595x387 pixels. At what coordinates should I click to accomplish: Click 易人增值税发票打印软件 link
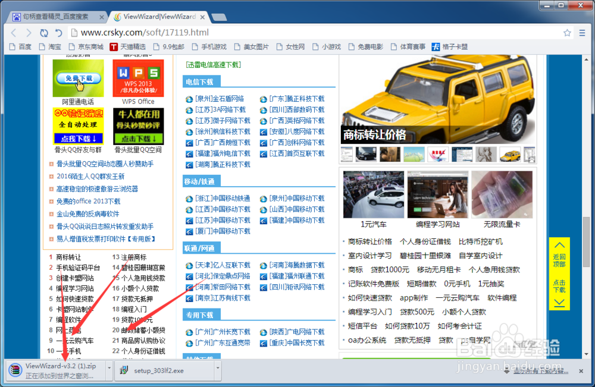pyautogui.click(x=106, y=239)
